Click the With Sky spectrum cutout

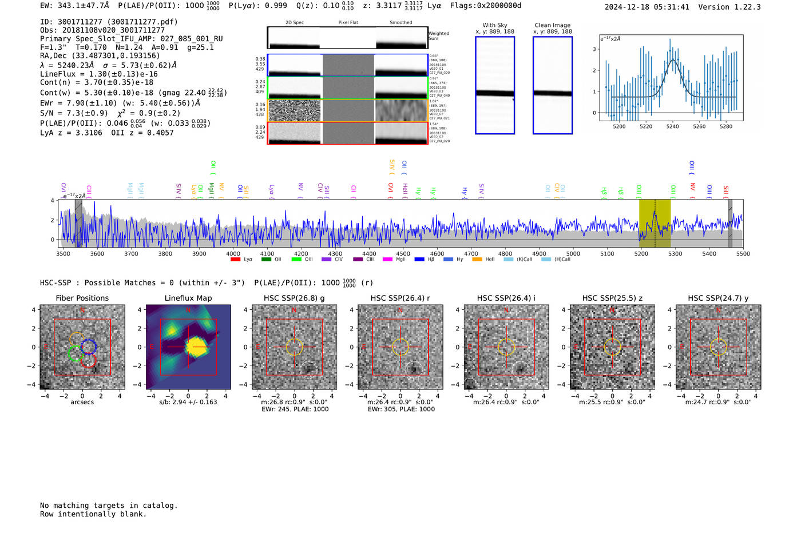point(495,85)
